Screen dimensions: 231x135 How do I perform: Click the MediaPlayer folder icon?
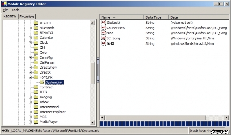tap(36, 122)
